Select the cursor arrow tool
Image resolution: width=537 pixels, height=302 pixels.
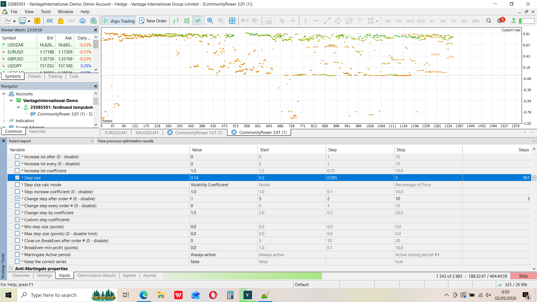point(282,21)
